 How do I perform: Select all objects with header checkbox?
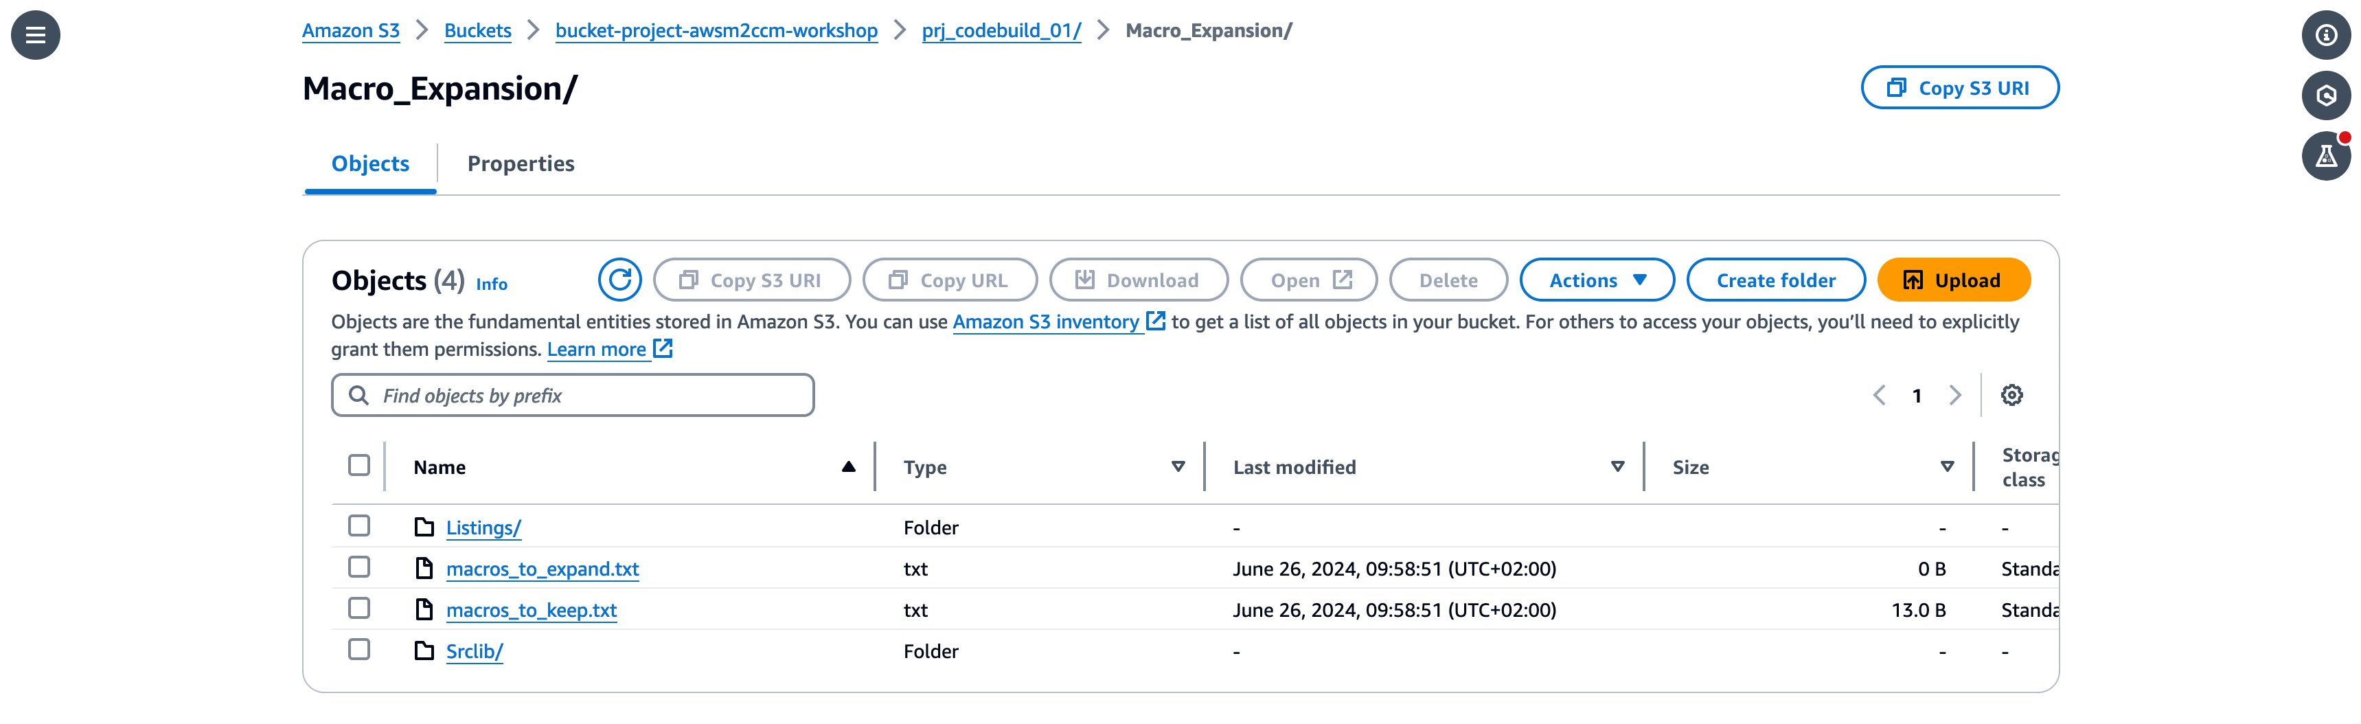point(358,466)
